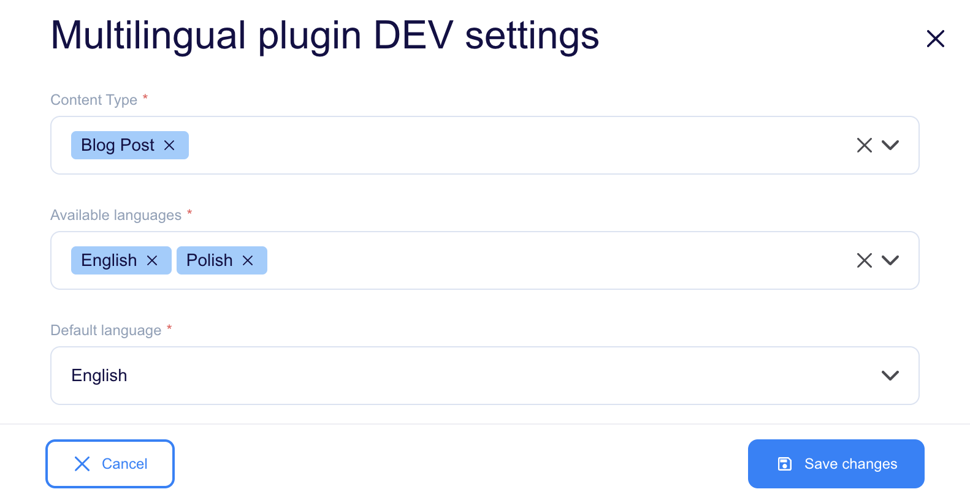Click English value in Default language field
The image size is (970, 500).
(x=99, y=376)
